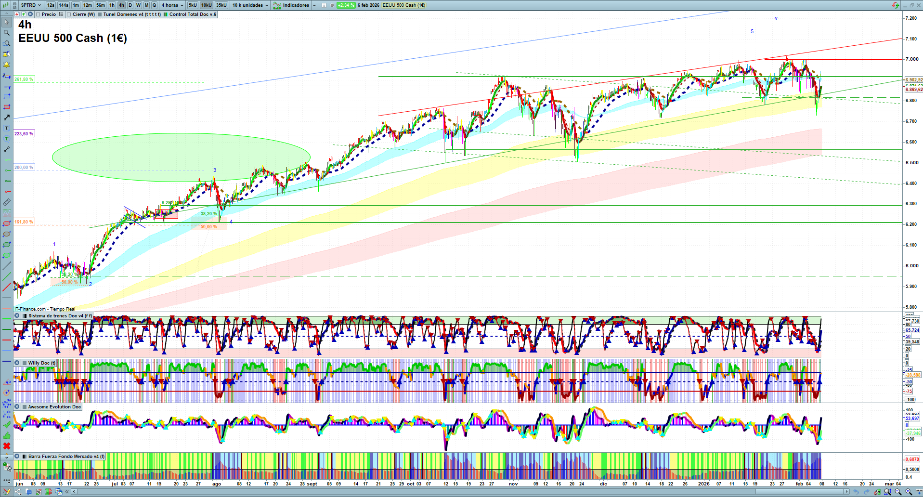Click the zoom out magnifier in bottom bar
923x497 pixels.
[898, 492]
